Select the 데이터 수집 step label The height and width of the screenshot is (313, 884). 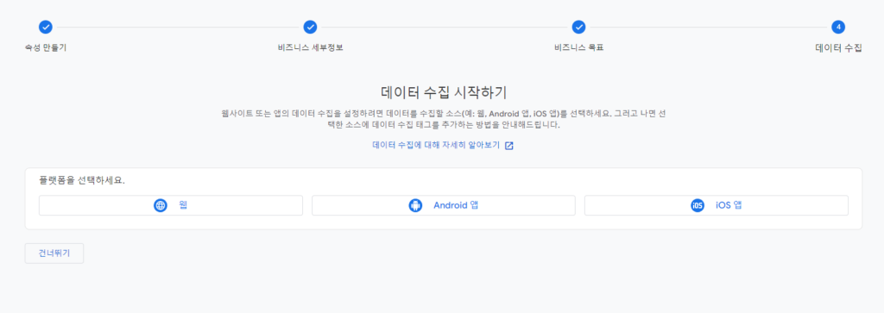point(838,47)
